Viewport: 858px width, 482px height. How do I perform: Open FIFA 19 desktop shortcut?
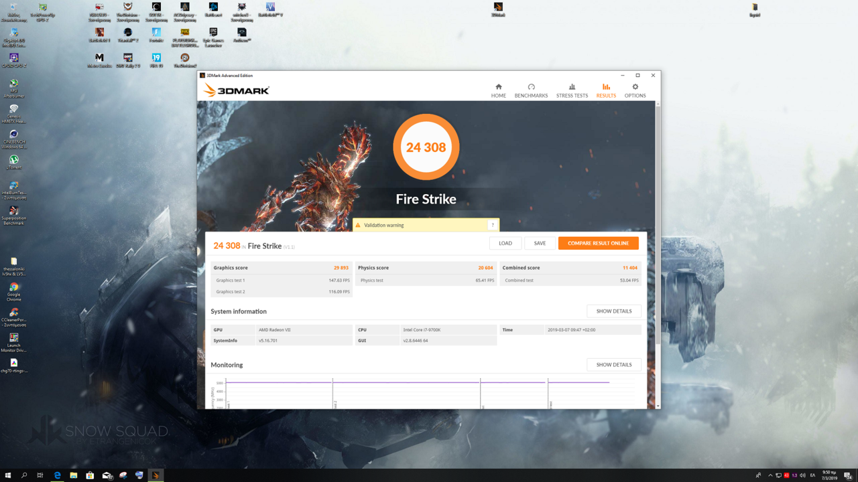[156, 60]
